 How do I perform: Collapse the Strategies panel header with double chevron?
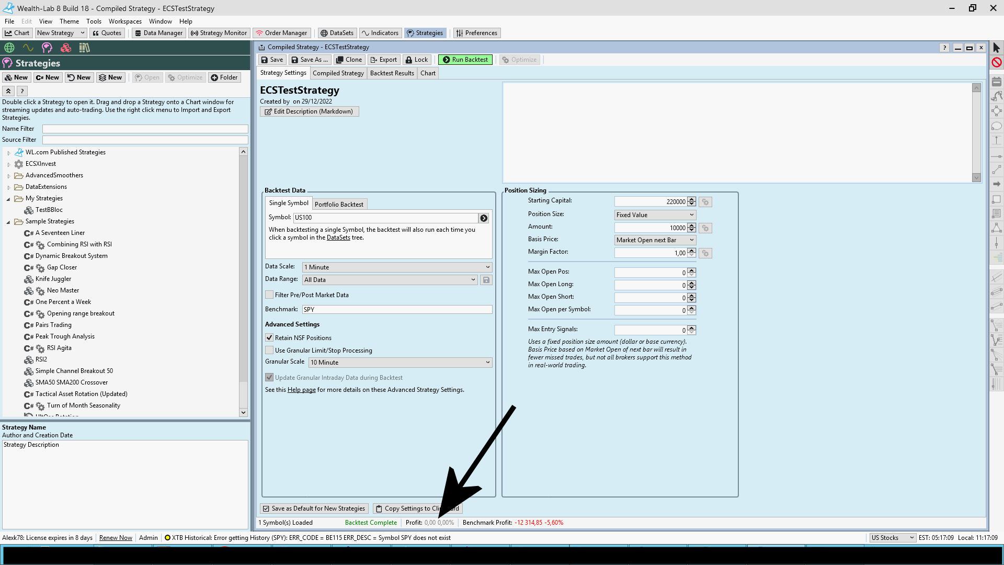tap(8, 91)
